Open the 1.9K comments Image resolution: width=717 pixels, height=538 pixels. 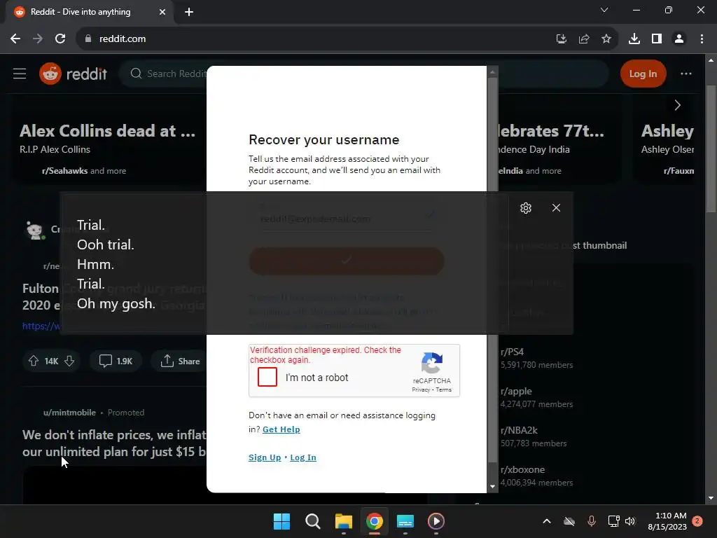[116, 361]
